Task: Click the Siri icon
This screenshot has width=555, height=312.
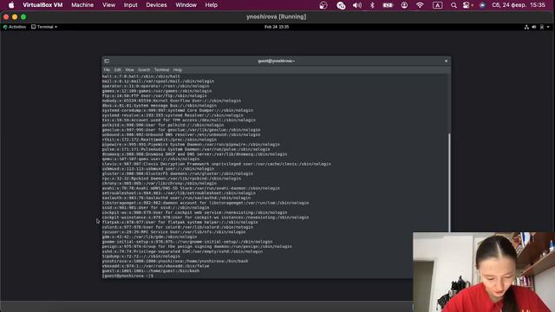Action: tap(482, 5)
